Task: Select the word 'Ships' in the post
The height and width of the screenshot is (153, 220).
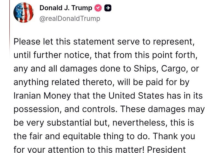Action: click(145, 69)
